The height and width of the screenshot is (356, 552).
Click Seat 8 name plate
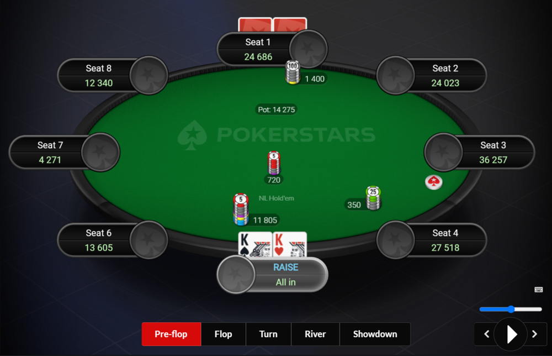pos(99,75)
